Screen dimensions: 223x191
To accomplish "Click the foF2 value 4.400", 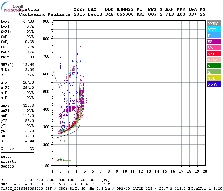I will coord(29,21).
